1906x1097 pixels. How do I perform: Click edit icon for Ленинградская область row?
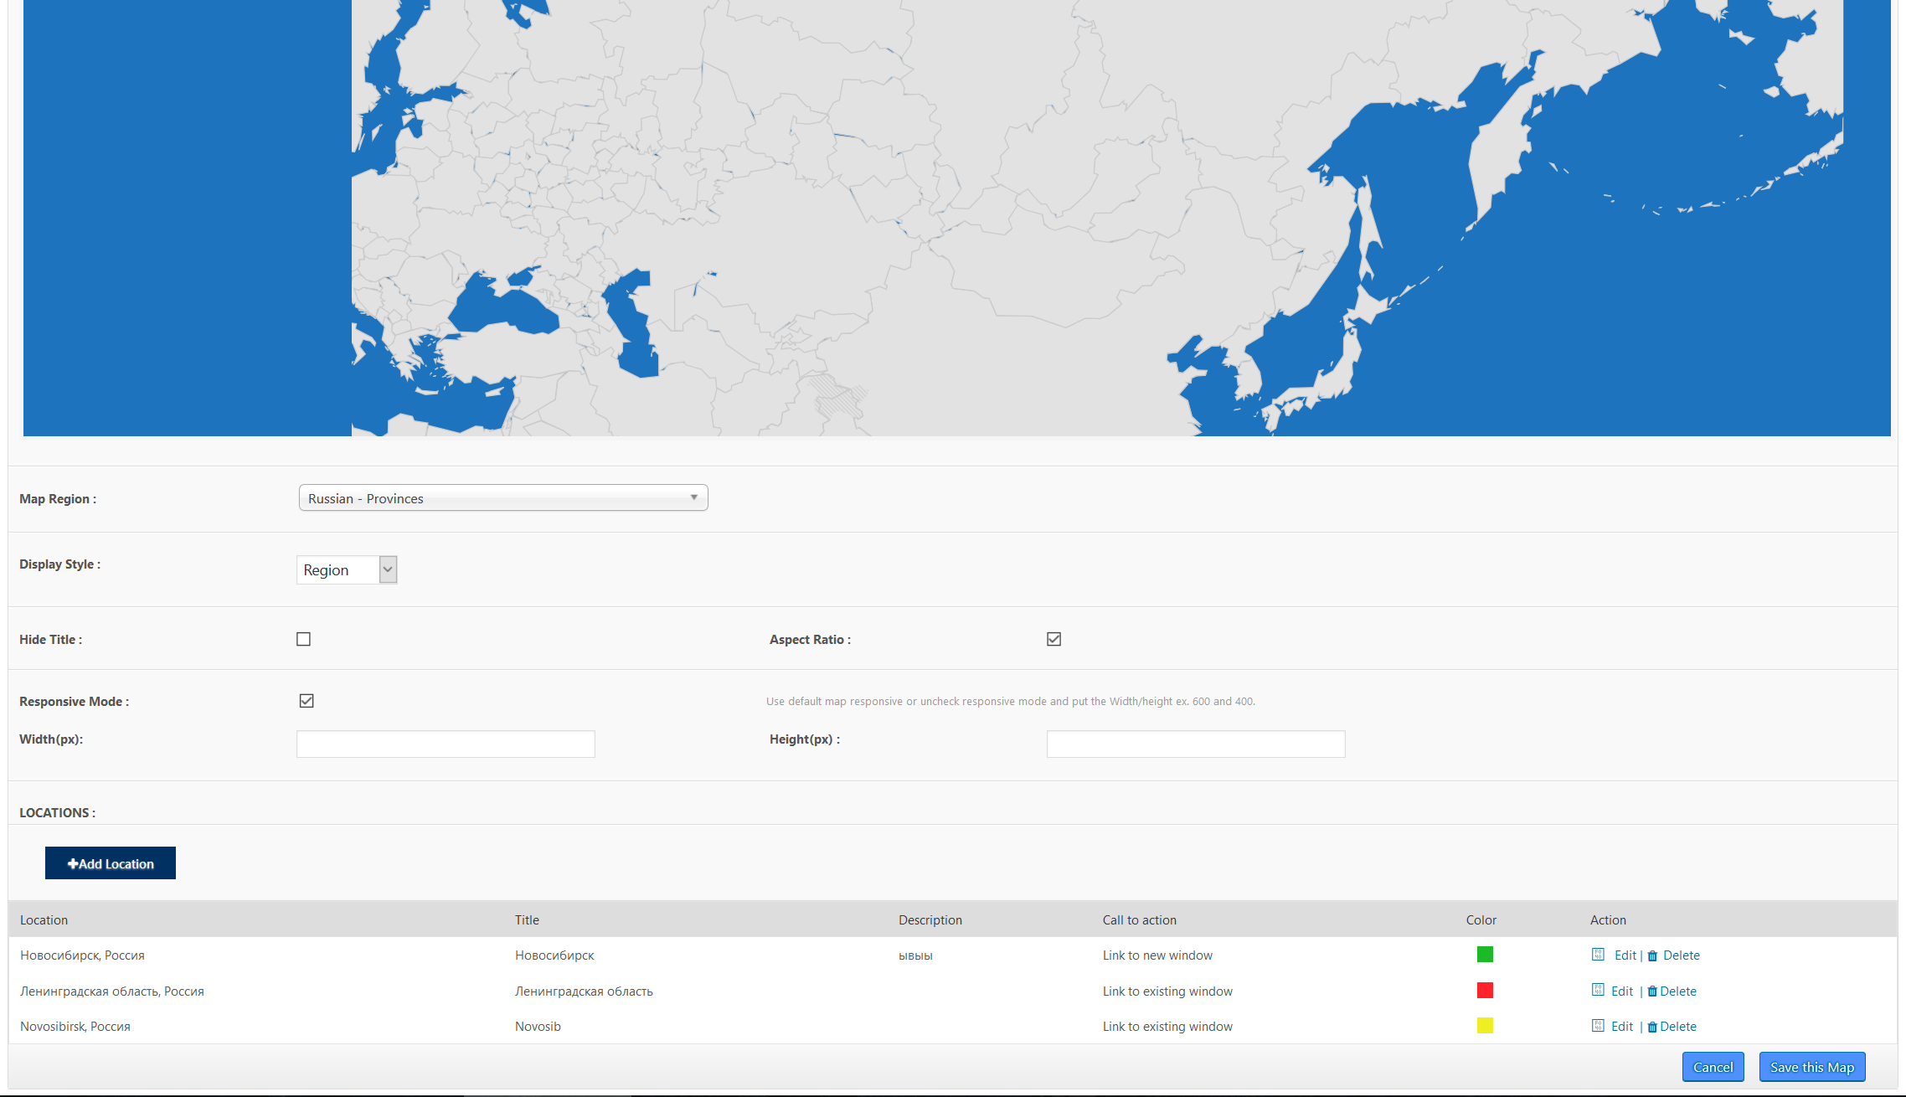pyautogui.click(x=1598, y=990)
